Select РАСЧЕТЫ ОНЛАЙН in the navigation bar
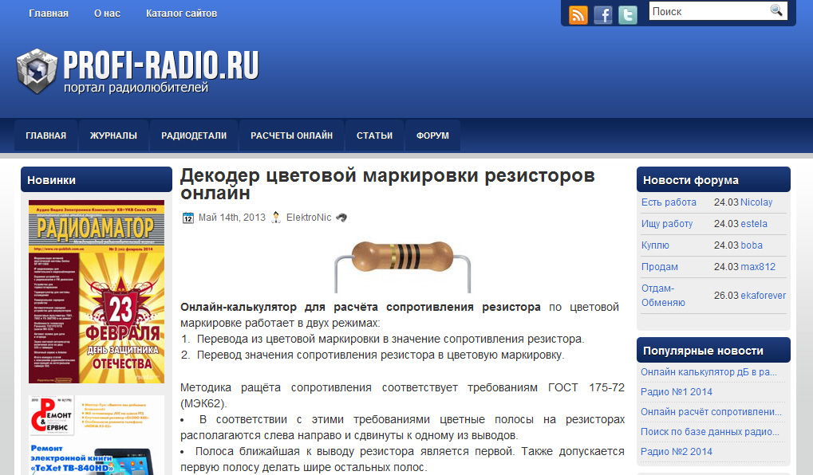 click(x=290, y=135)
